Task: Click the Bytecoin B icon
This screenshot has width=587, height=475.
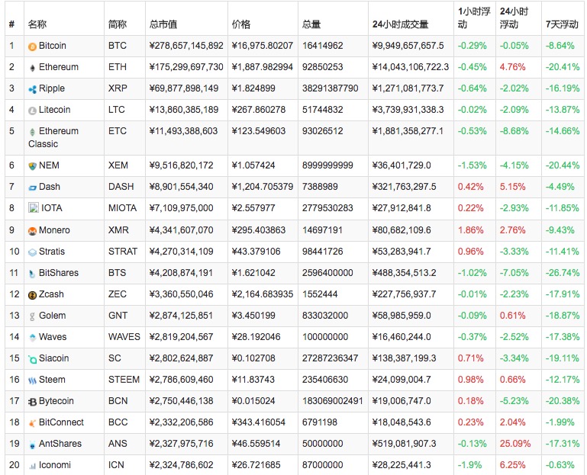Action: [32, 402]
